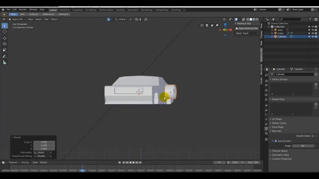Open the Object Mode dropdown
The width and height of the screenshot is (319, 179).
click(x=17, y=19)
